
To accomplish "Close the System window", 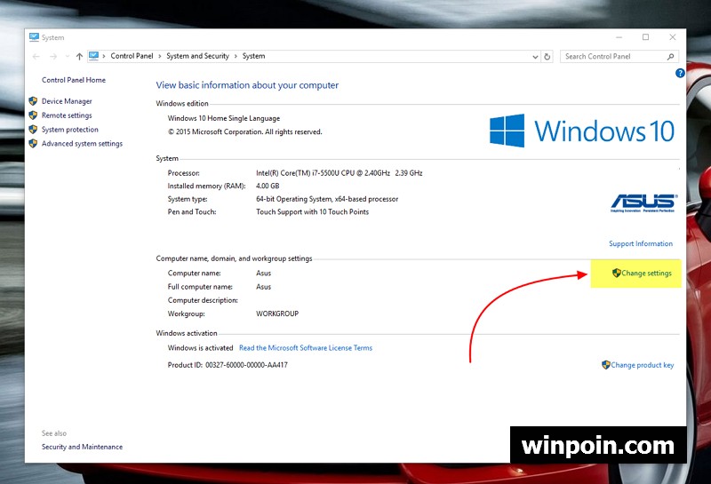I will 673,37.
